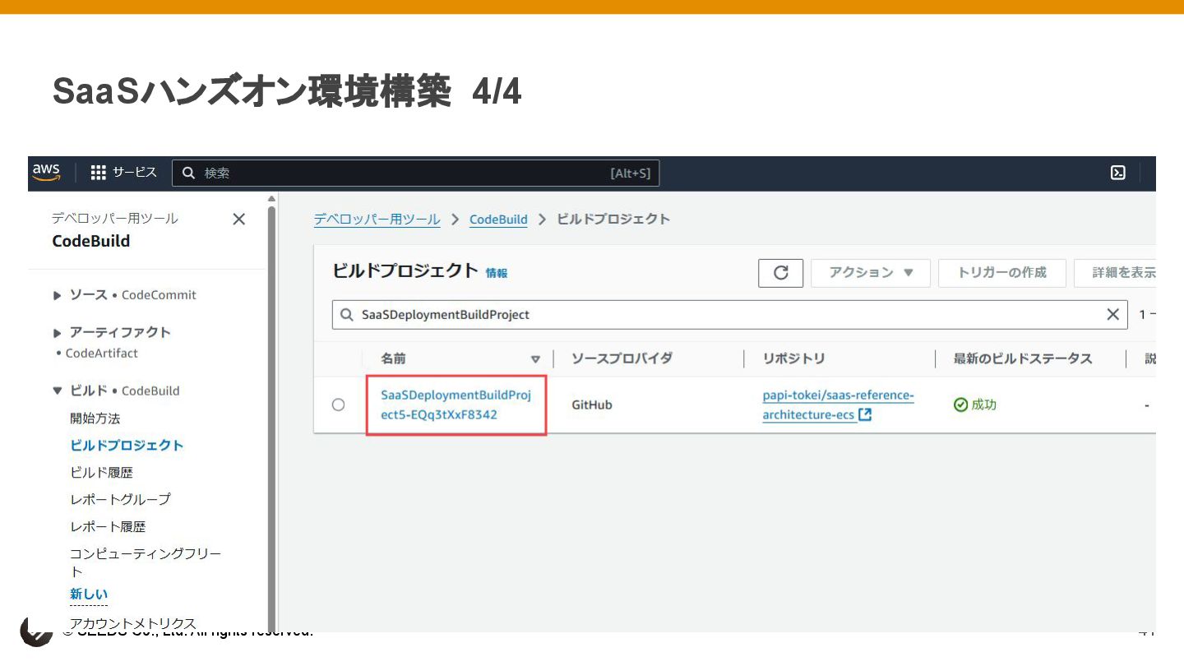Open the Actions dropdown

pyautogui.click(x=871, y=273)
